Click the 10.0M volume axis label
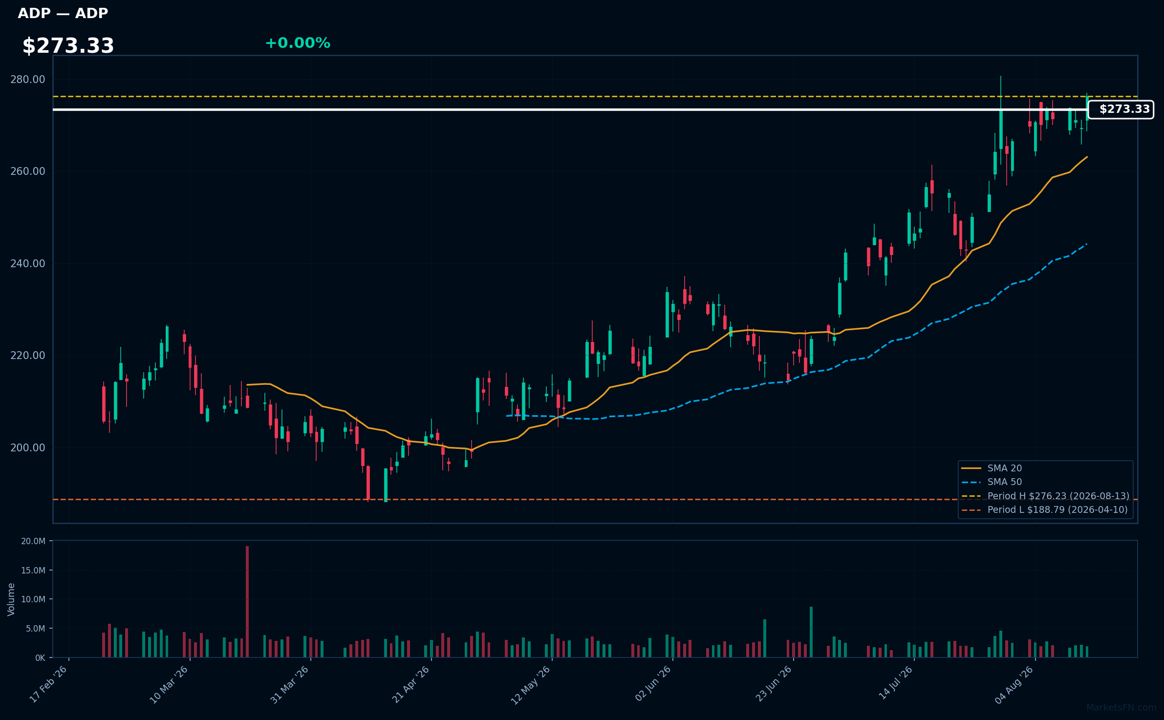The height and width of the screenshot is (720, 1164). (33, 599)
